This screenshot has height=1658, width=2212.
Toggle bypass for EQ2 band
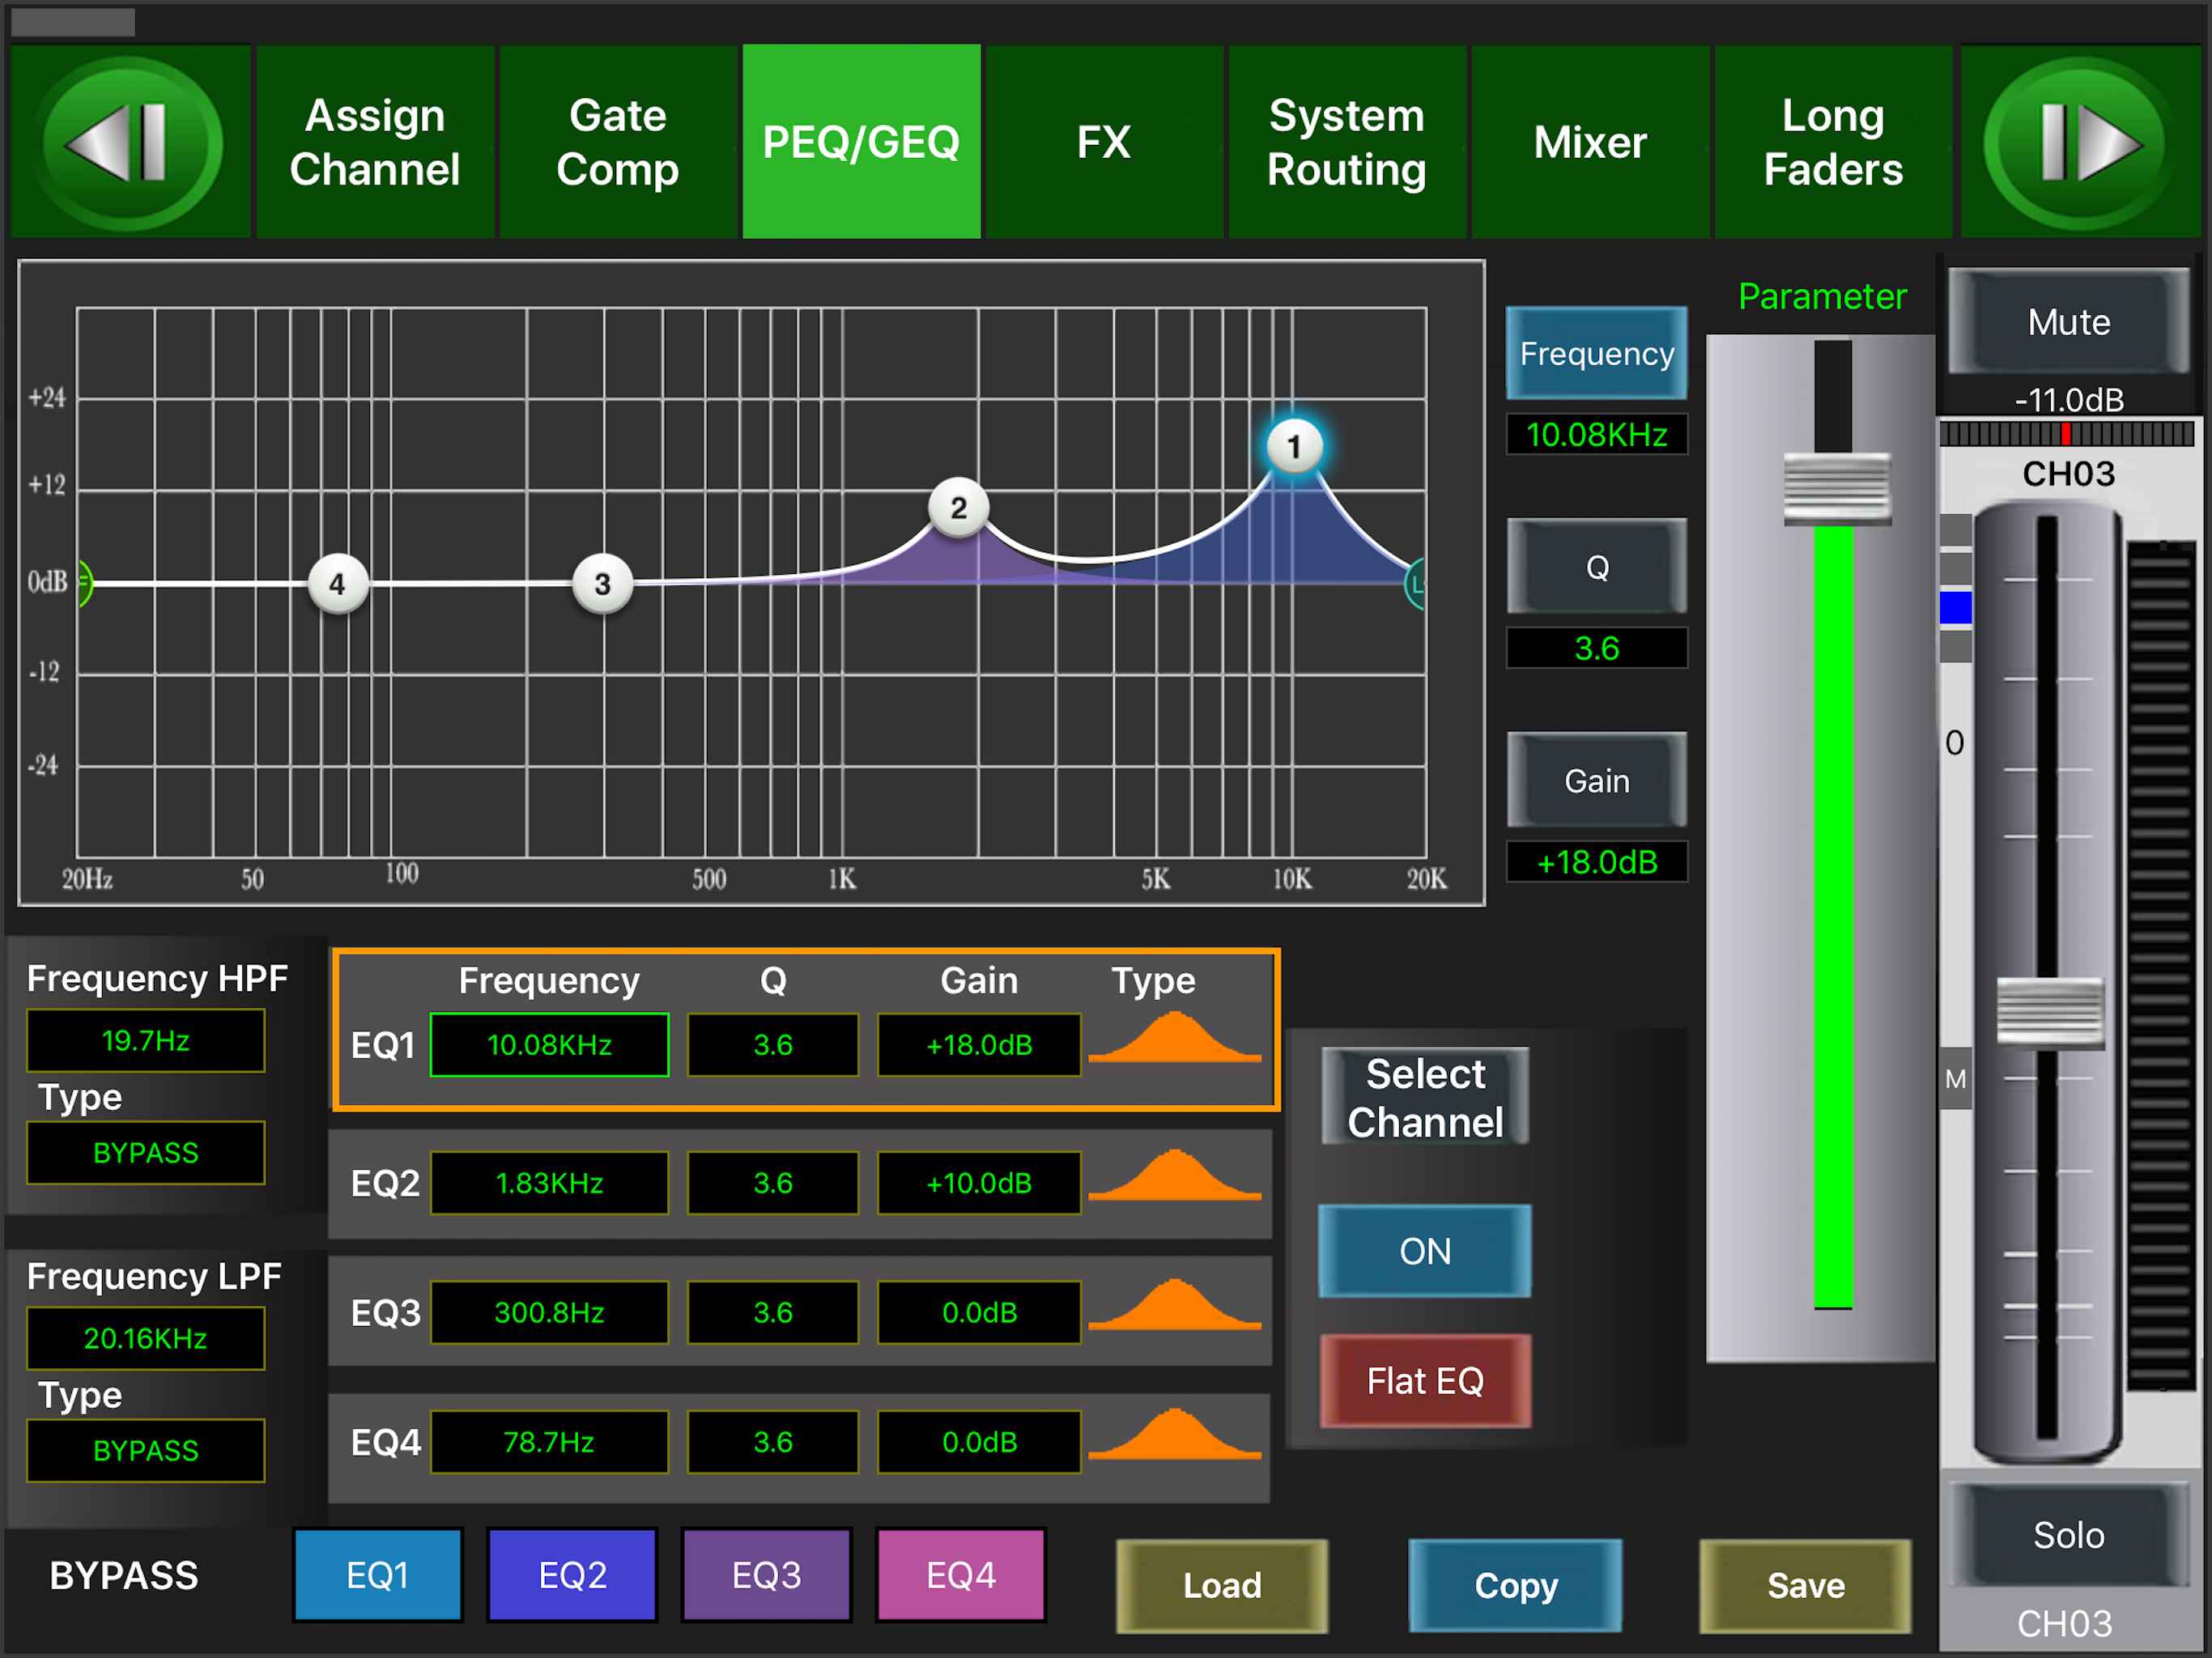(x=572, y=1575)
